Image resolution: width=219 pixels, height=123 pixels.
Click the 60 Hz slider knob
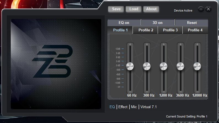pyautogui.click(x=130, y=66)
